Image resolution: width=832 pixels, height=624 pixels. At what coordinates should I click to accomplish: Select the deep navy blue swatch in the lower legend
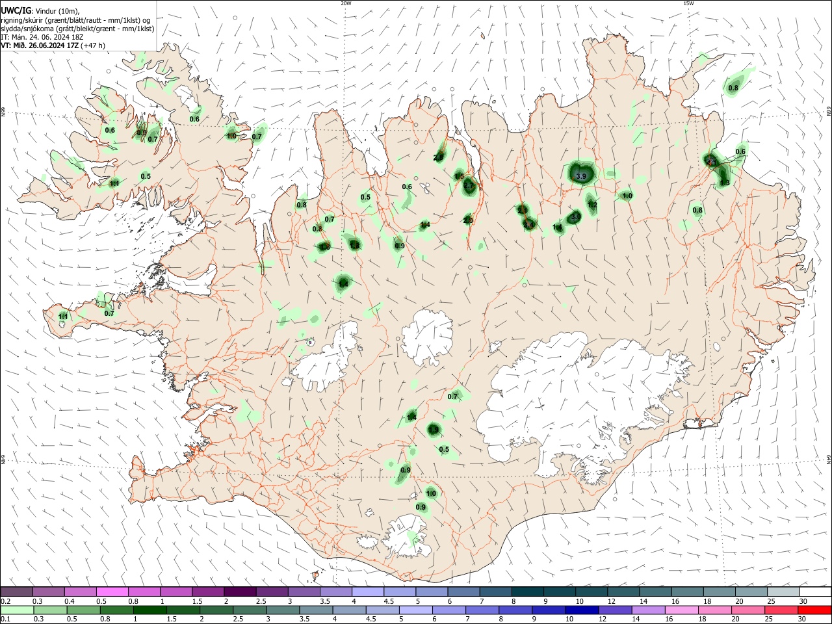(x=580, y=611)
